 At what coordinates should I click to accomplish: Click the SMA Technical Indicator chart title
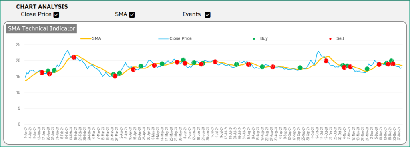(42, 29)
